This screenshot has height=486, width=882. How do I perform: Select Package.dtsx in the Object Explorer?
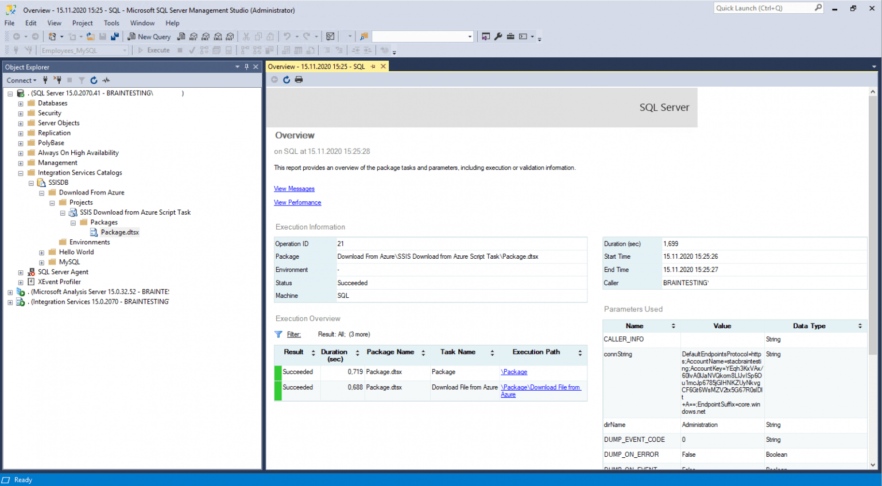coord(119,232)
